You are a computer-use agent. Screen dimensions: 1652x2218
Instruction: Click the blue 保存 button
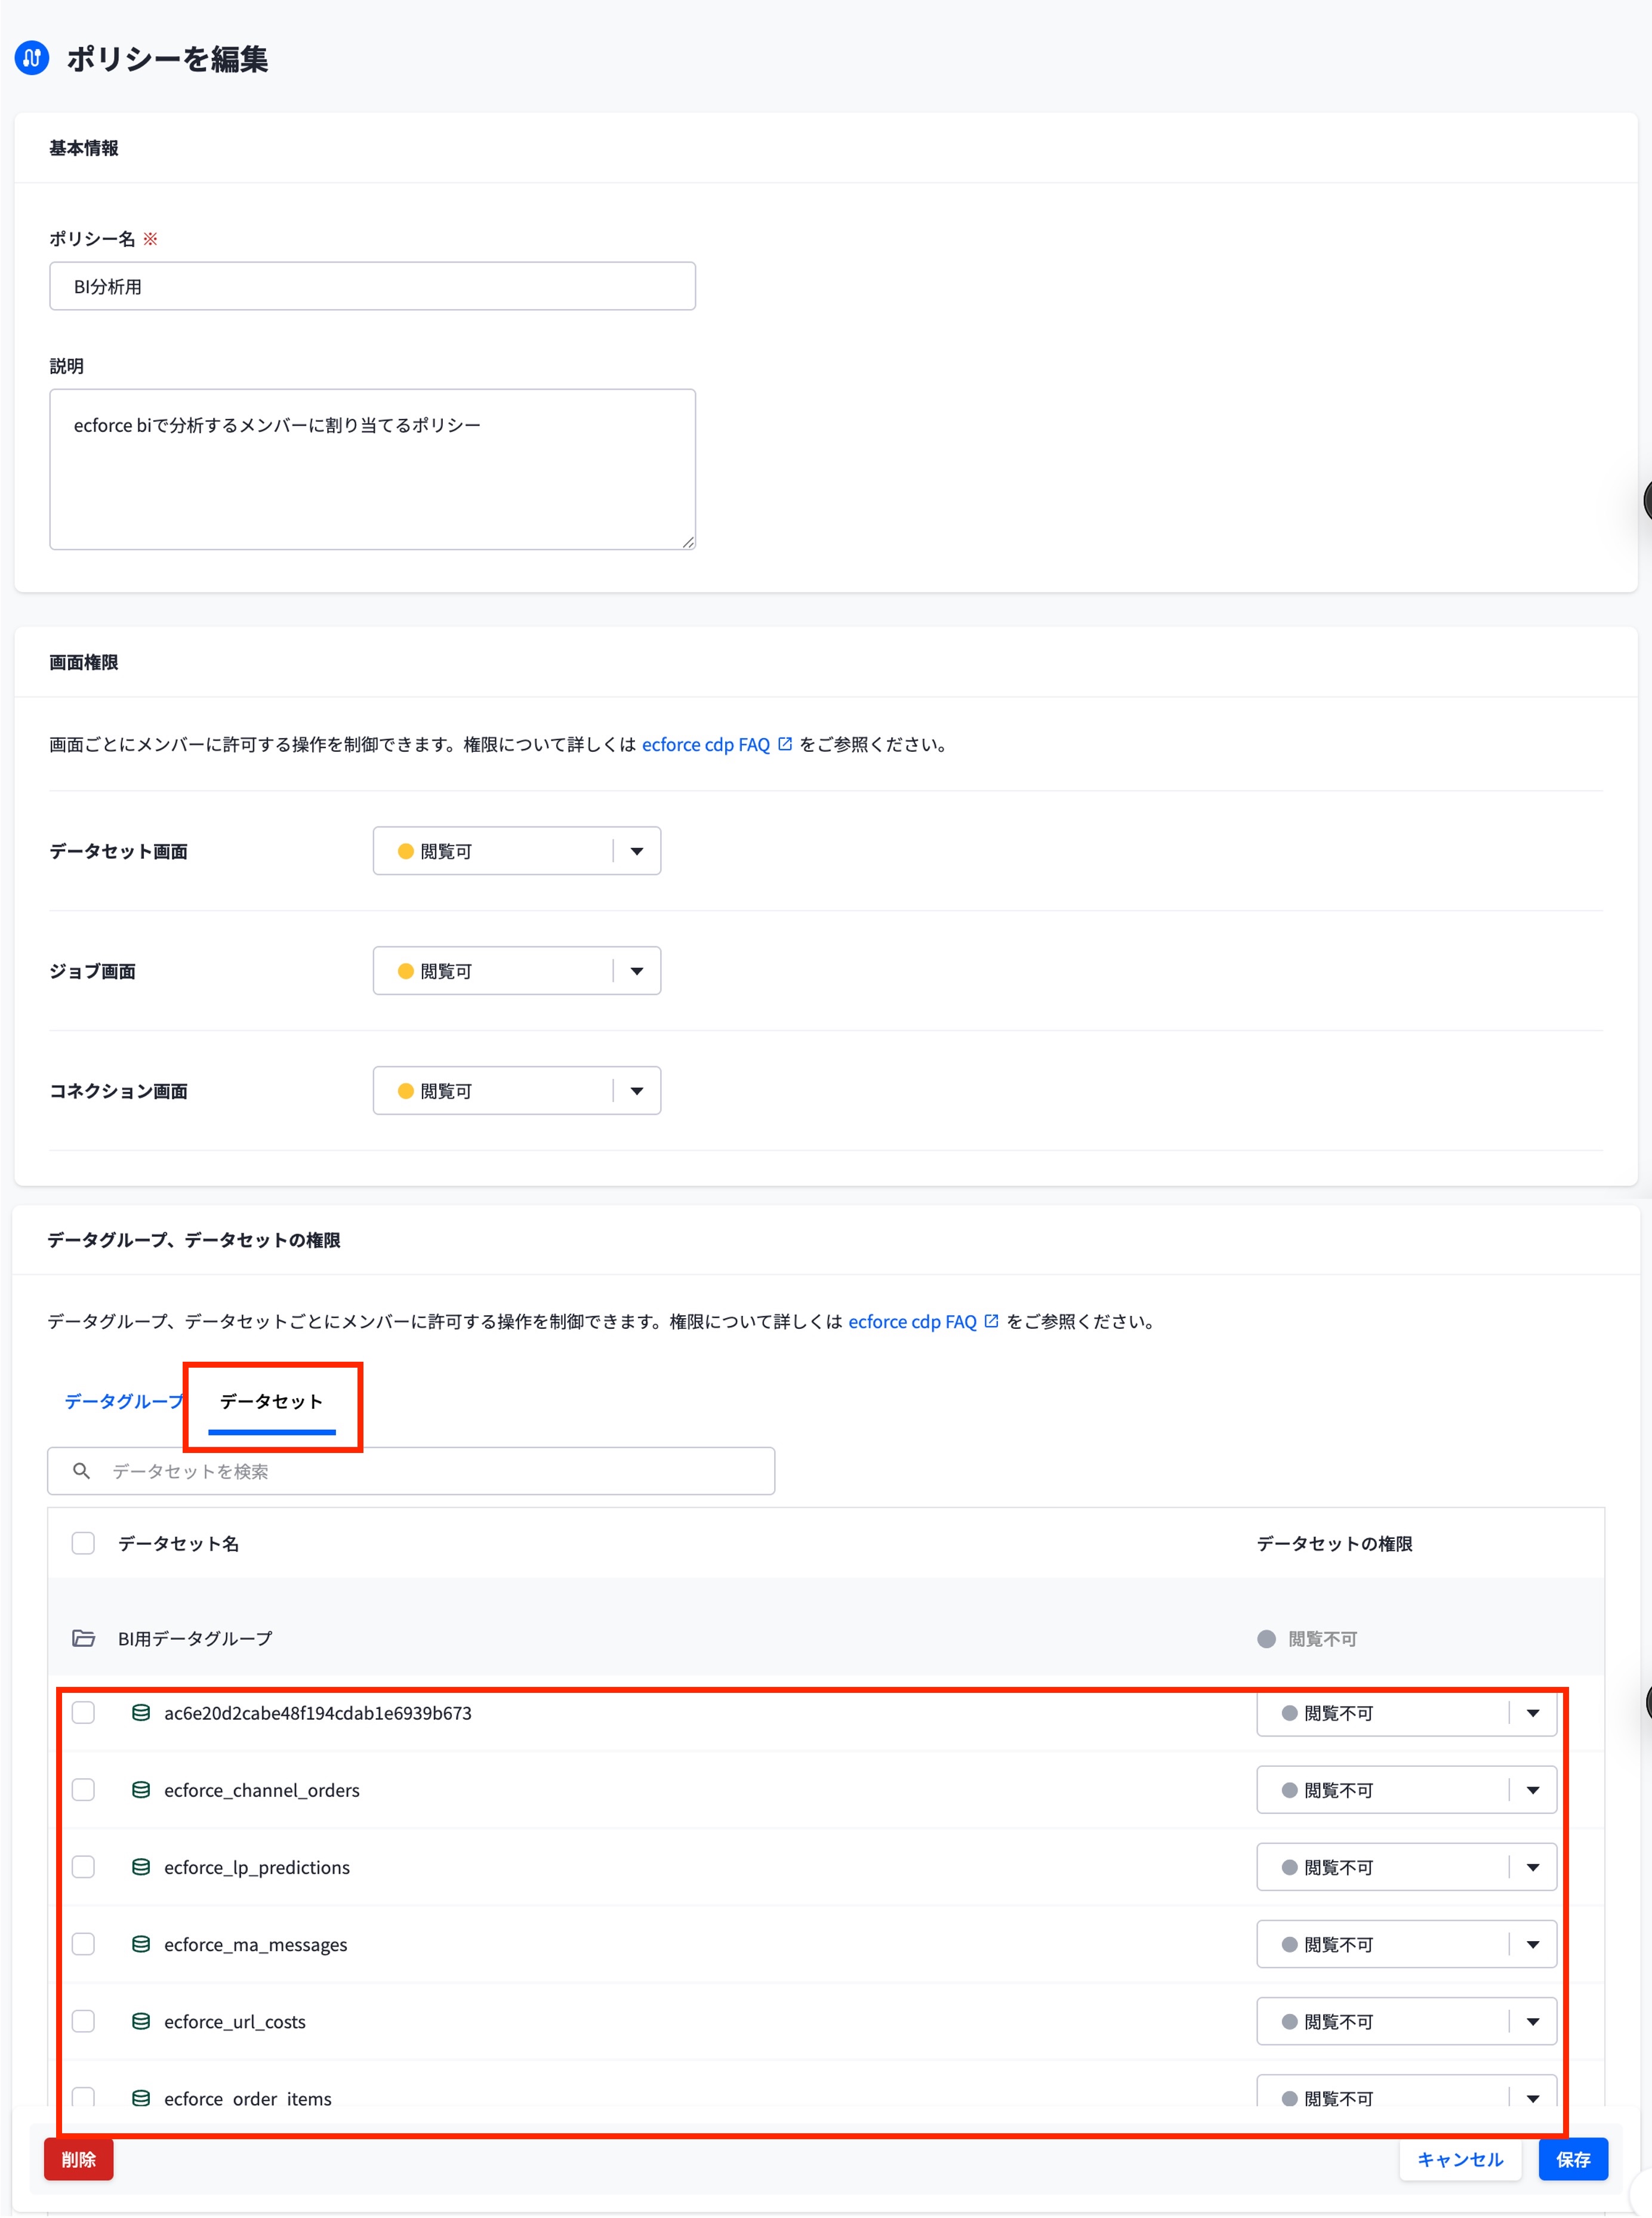click(1572, 2159)
